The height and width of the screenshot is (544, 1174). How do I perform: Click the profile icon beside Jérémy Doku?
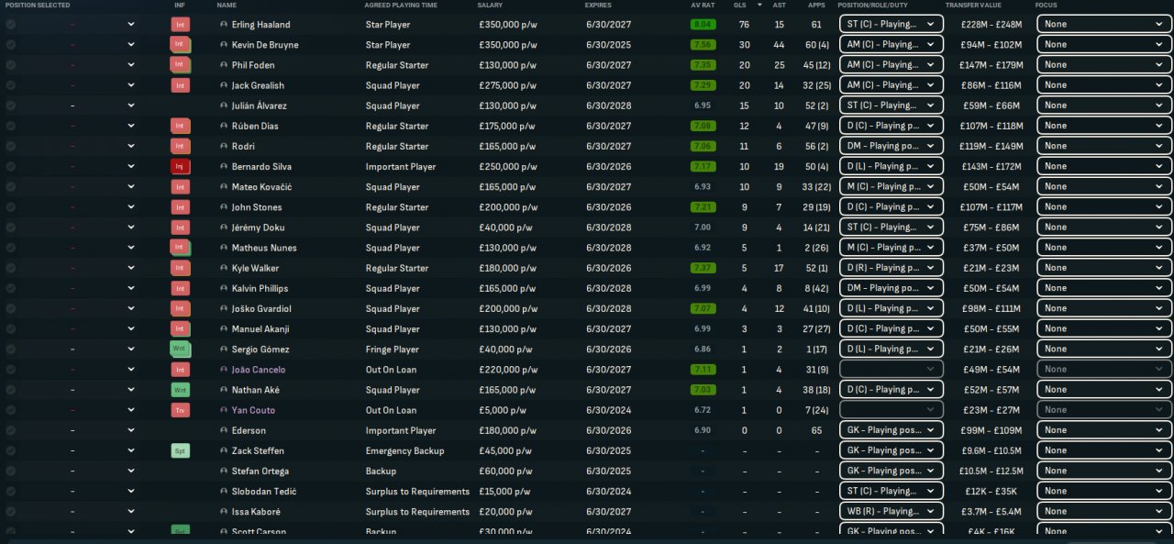224,228
